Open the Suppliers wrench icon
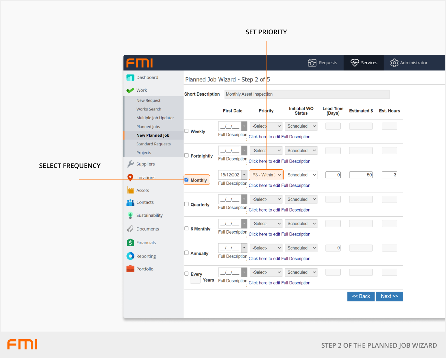The image size is (446, 358). pyautogui.click(x=130, y=164)
